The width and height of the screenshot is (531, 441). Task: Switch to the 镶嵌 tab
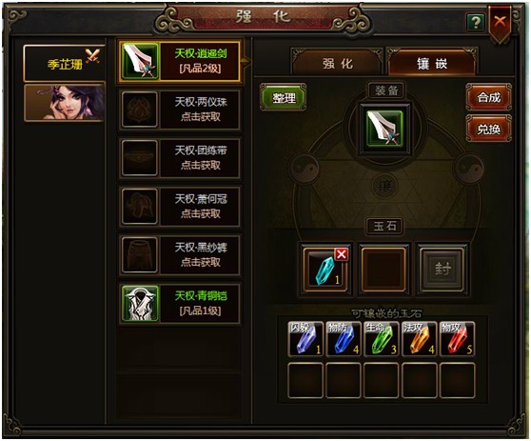pyautogui.click(x=432, y=63)
